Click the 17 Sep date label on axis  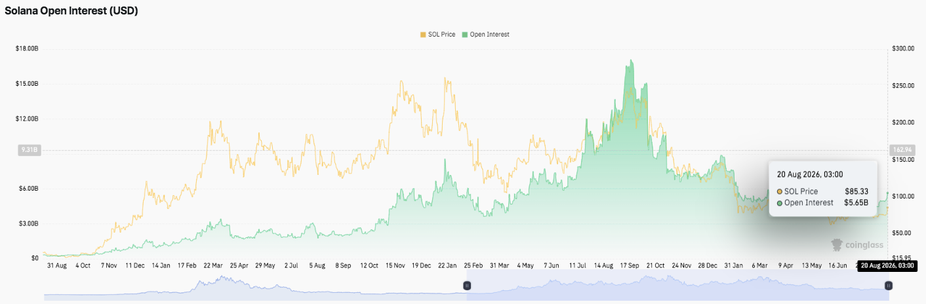(x=630, y=266)
